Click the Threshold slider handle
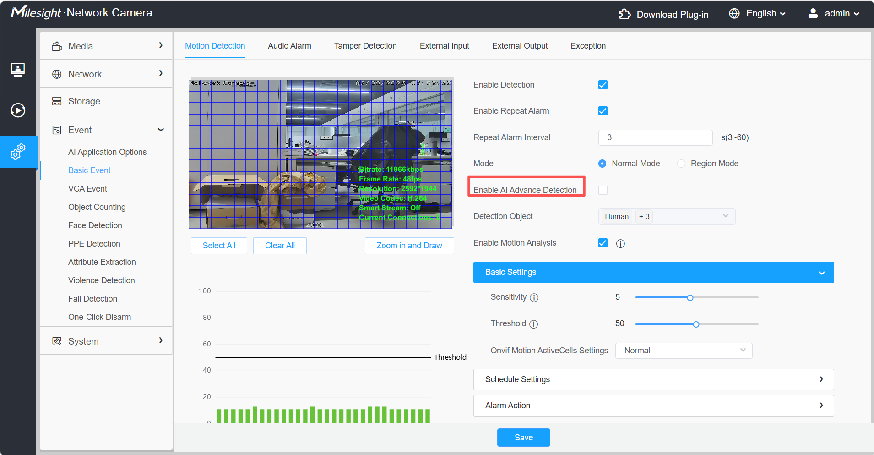This screenshot has width=874, height=455. (x=696, y=324)
